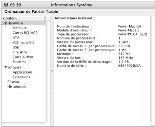Viewport: 155px width, 127px height.
Task: Collapse the Software disclosure triangle
Action: [5, 67]
